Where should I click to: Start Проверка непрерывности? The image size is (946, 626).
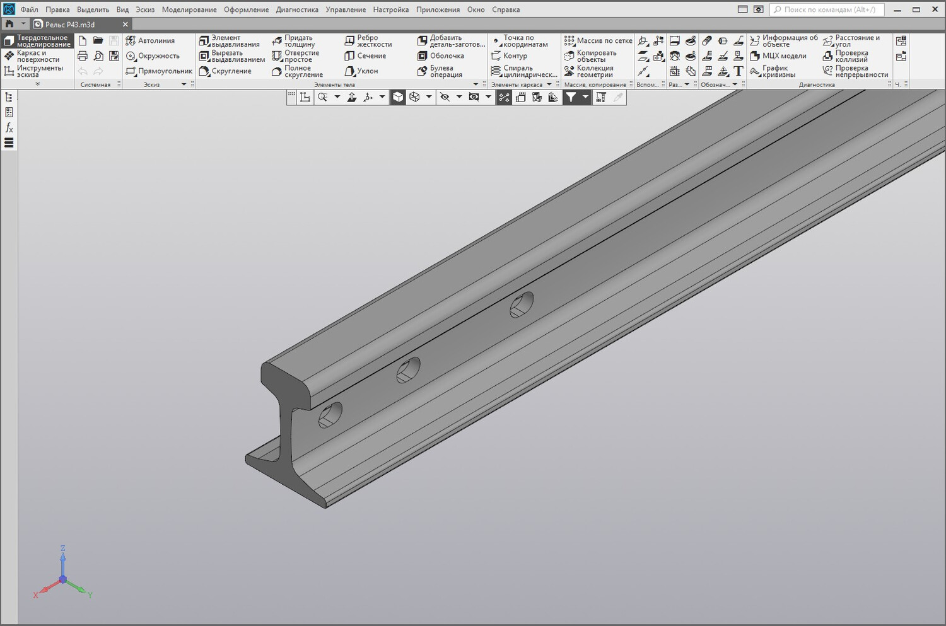(856, 71)
